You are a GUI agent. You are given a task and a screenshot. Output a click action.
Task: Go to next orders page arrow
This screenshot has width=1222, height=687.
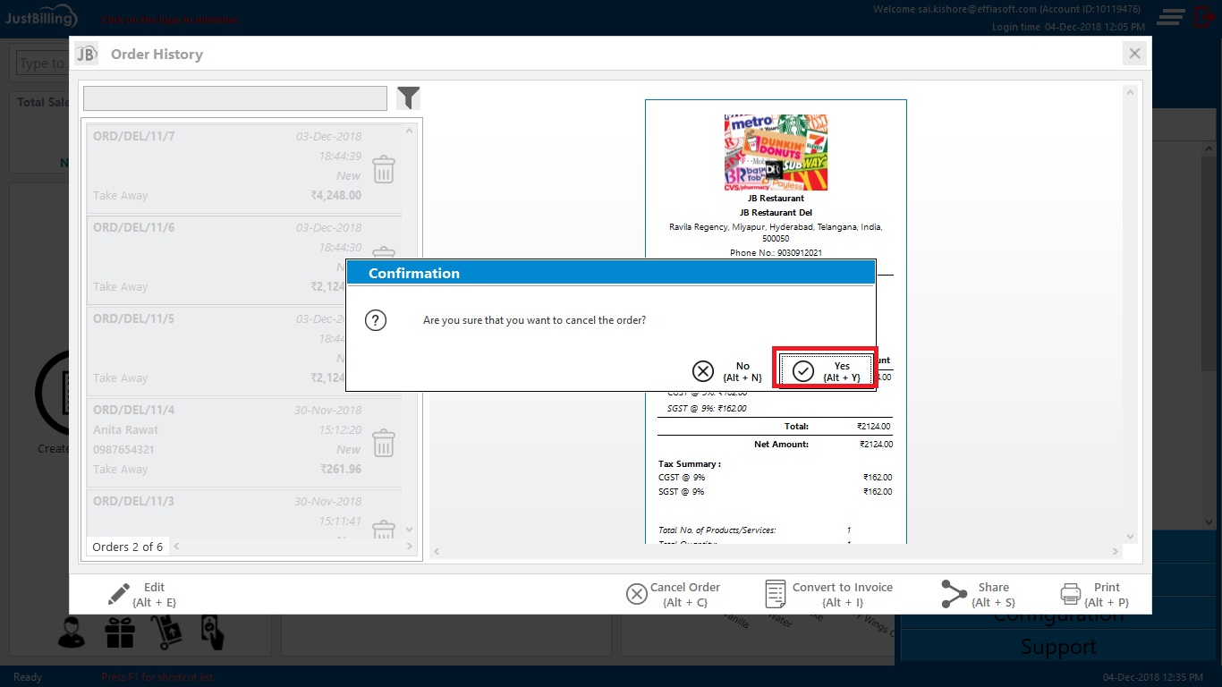[410, 546]
